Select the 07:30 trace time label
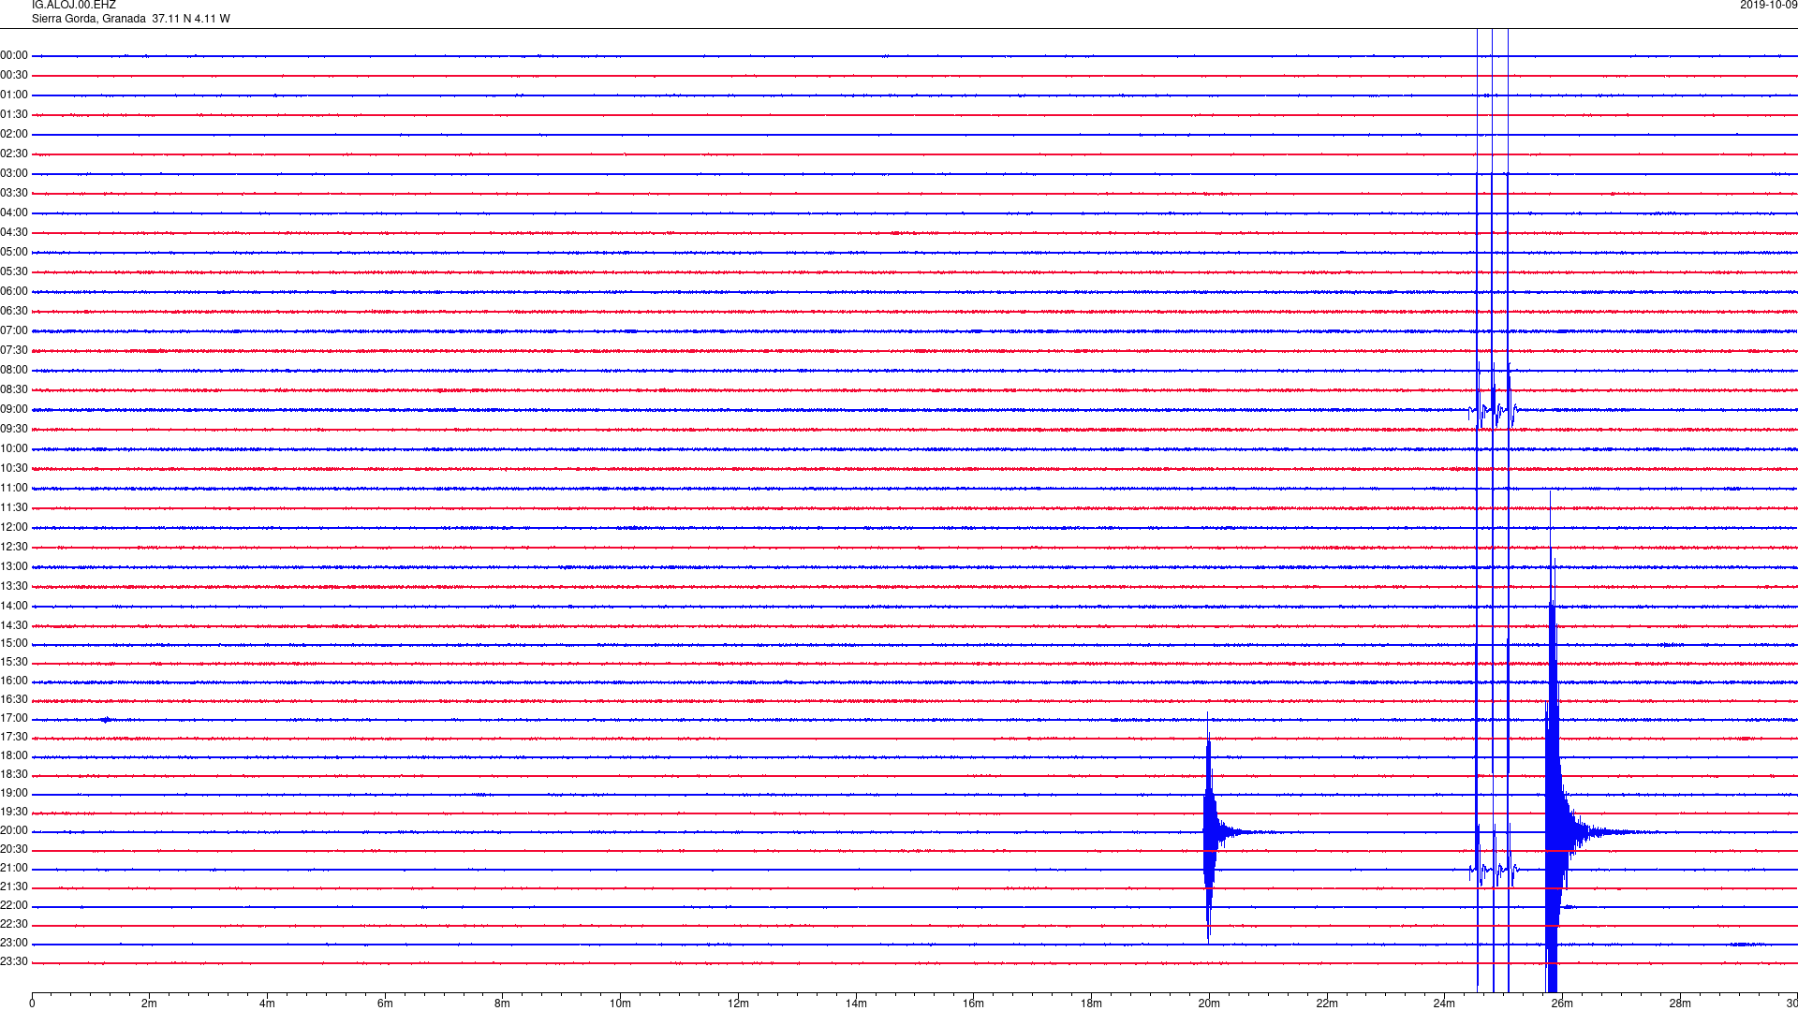Viewport: 1798px width, 1011px height. [x=14, y=350]
